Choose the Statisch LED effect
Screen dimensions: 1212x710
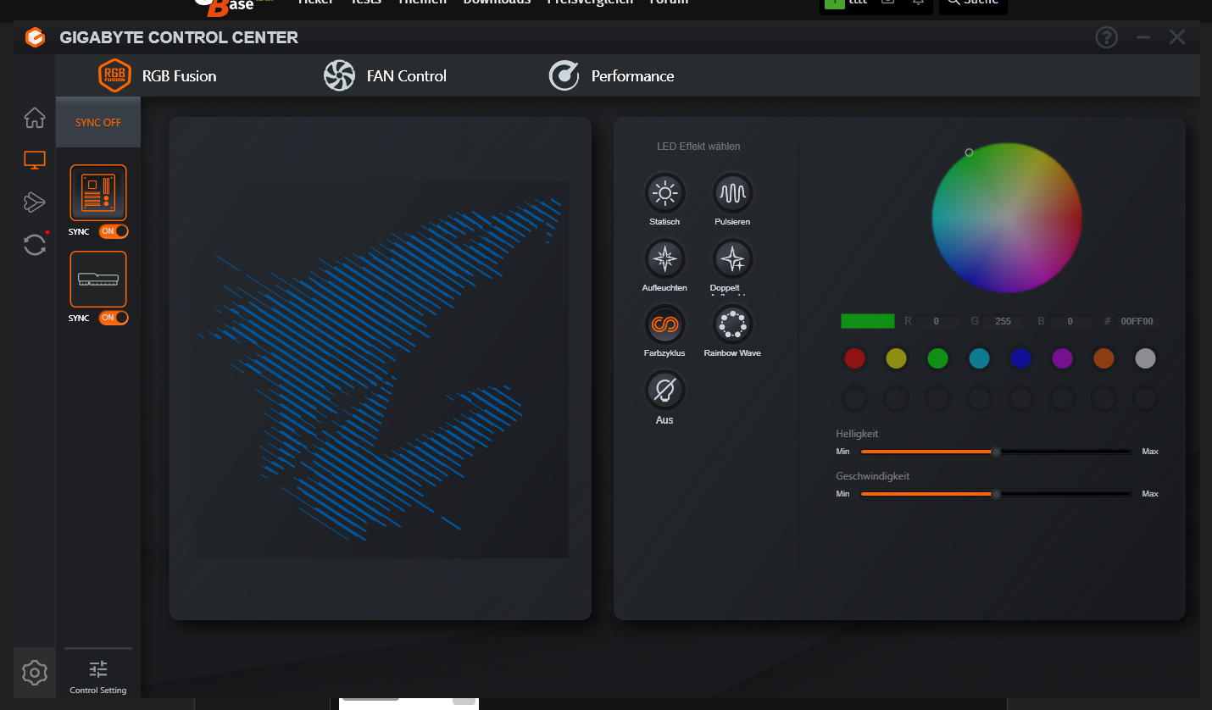(x=664, y=193)
